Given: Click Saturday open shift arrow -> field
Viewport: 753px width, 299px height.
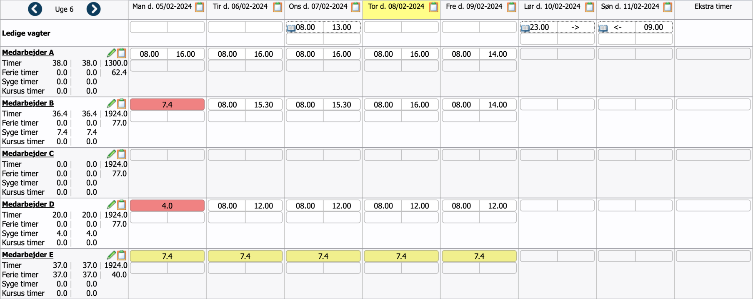Looking at the screenshot, I should point(575,27).
